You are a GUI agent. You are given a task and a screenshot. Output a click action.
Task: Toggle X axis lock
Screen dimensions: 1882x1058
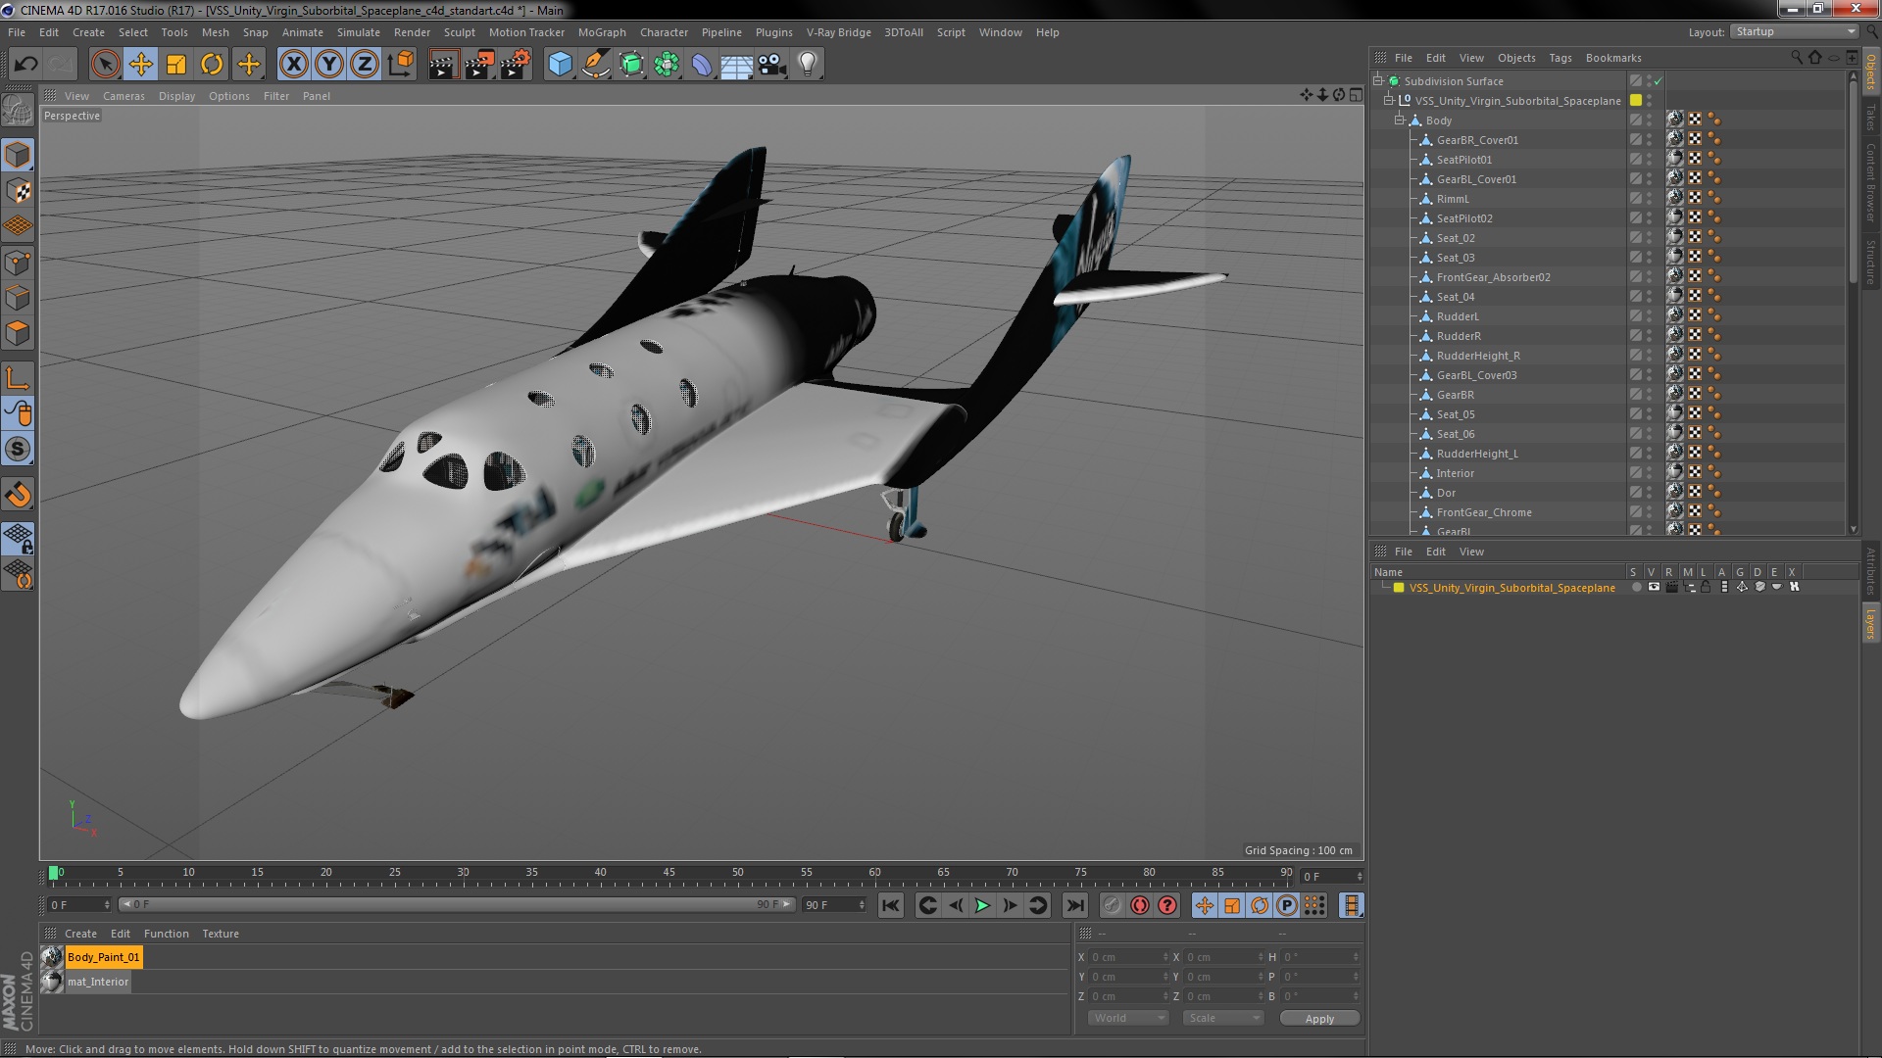point(293,65)
